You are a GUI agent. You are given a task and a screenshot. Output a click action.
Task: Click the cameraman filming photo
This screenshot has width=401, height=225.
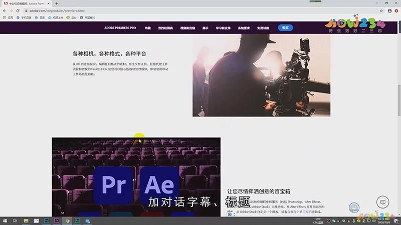click(x=261, y=75)
